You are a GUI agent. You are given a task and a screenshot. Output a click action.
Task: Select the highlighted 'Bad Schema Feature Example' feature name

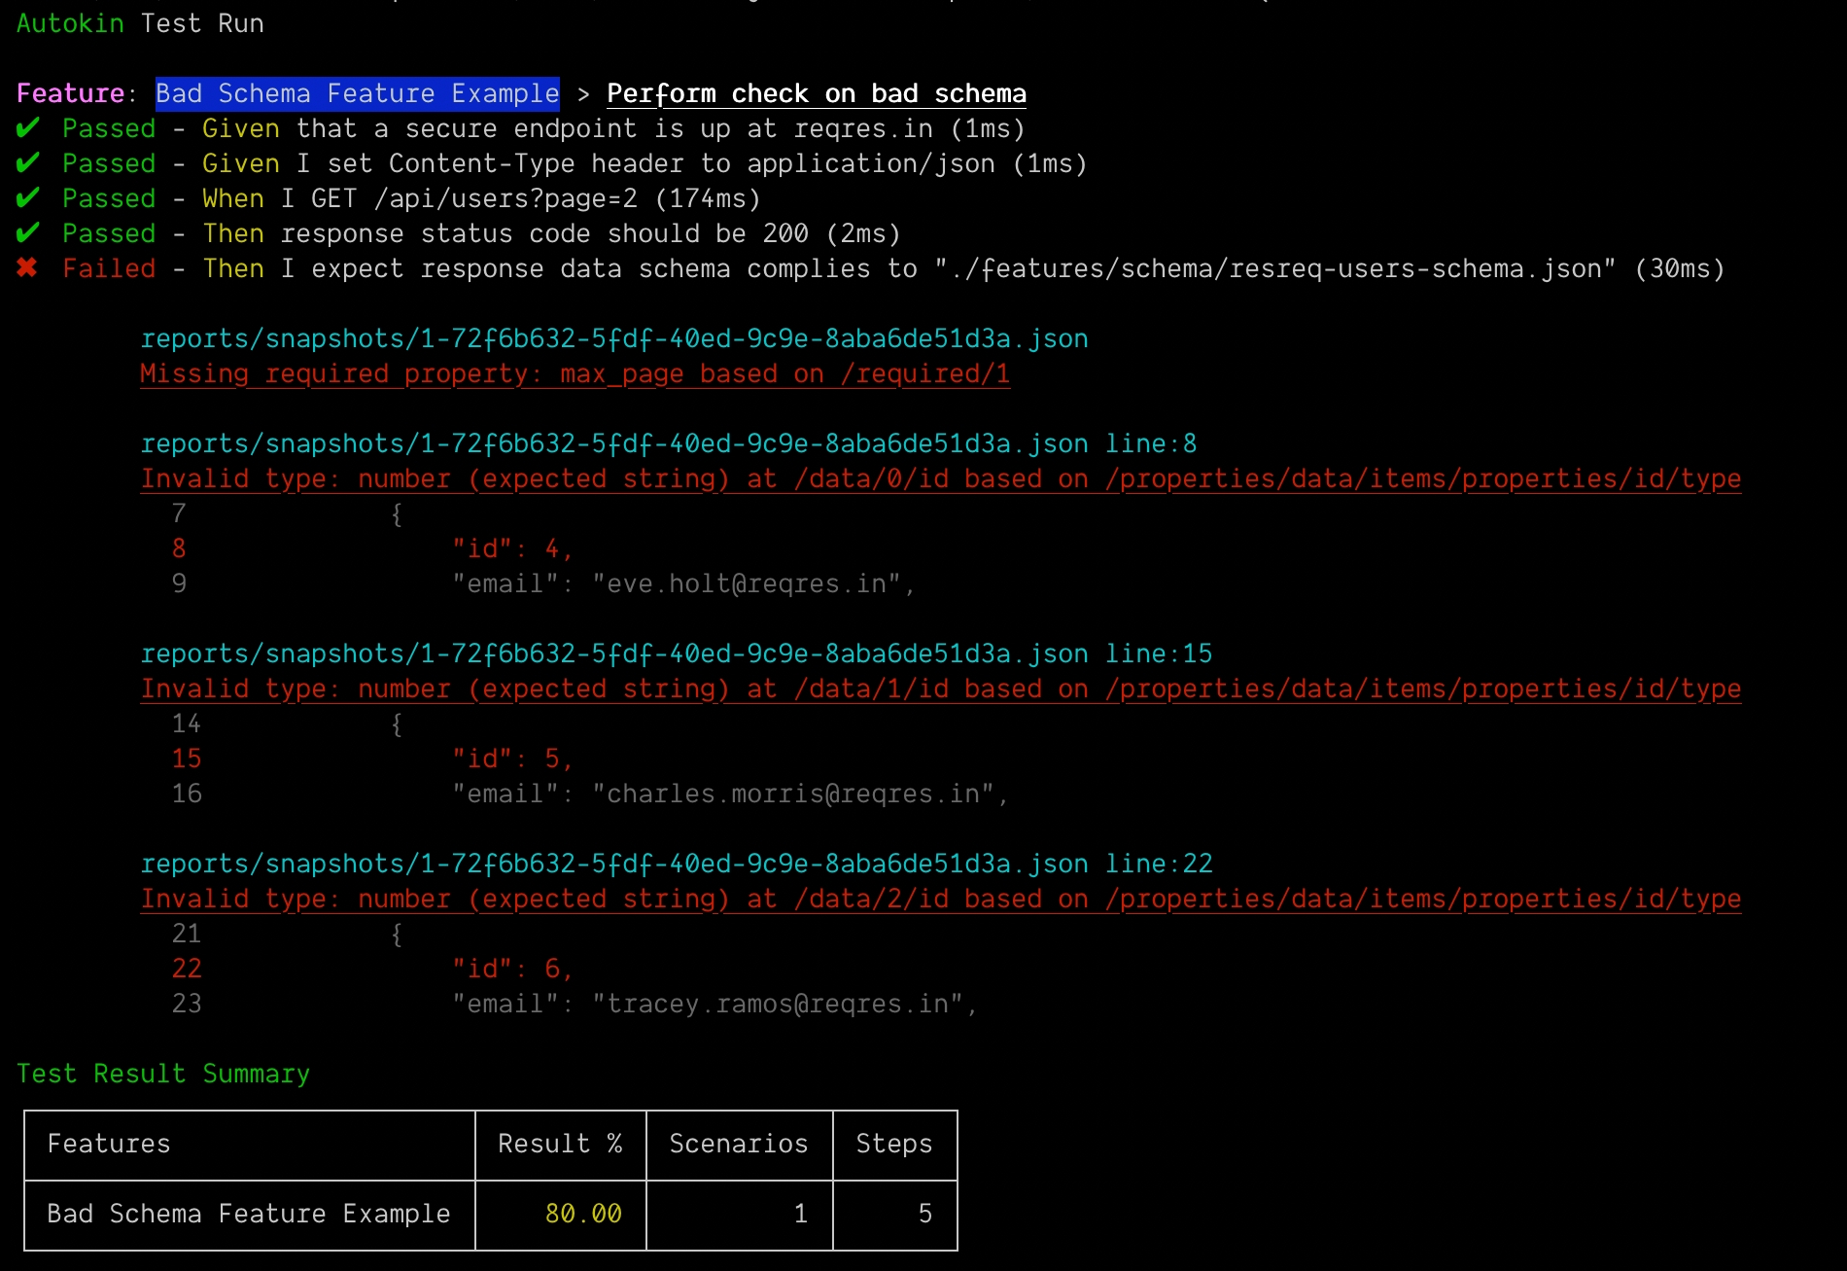357,94
